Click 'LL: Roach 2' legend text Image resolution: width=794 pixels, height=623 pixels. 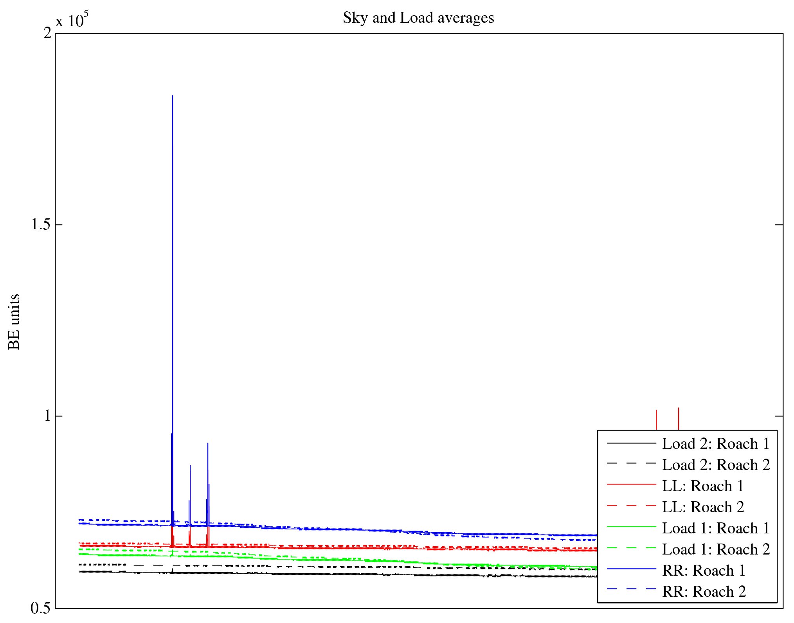point(702,507)
